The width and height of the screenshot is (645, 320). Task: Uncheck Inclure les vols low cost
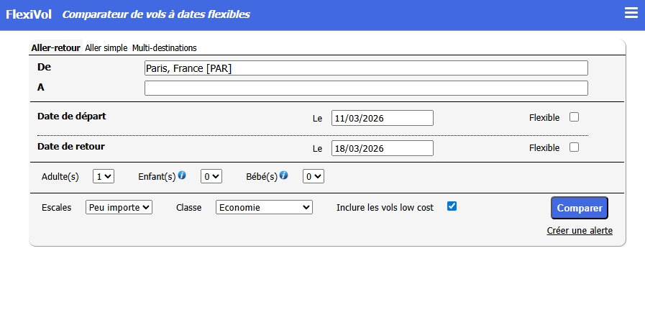(x=452, y=206)
